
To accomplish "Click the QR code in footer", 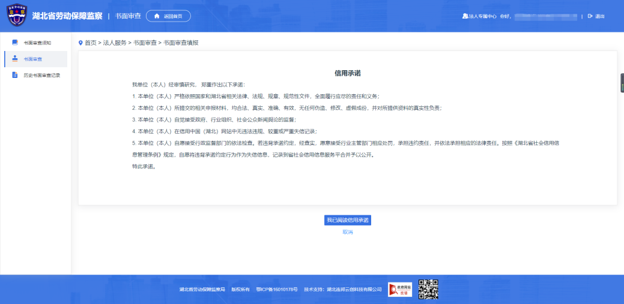I will [428, 289].
